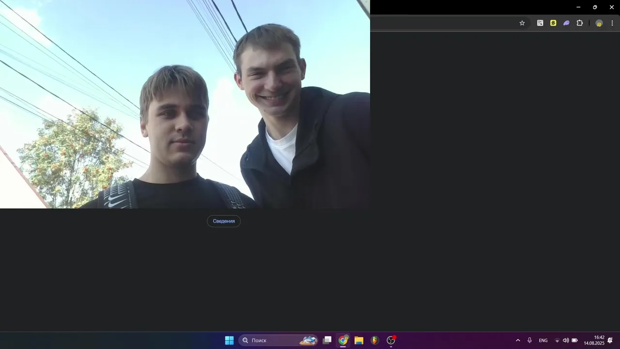Check battery status in the tray
620x349 pixels.
click(574, 340)
